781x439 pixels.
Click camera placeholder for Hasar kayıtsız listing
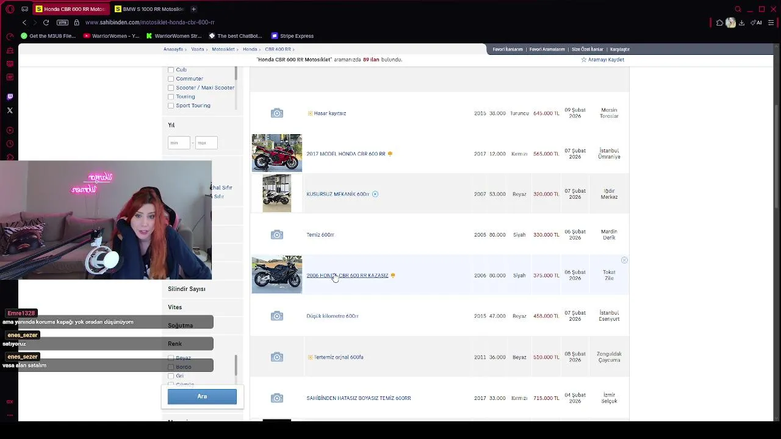coord(277,113)
